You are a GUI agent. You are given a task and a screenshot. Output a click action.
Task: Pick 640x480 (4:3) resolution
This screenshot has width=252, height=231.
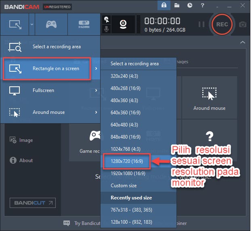139,125
